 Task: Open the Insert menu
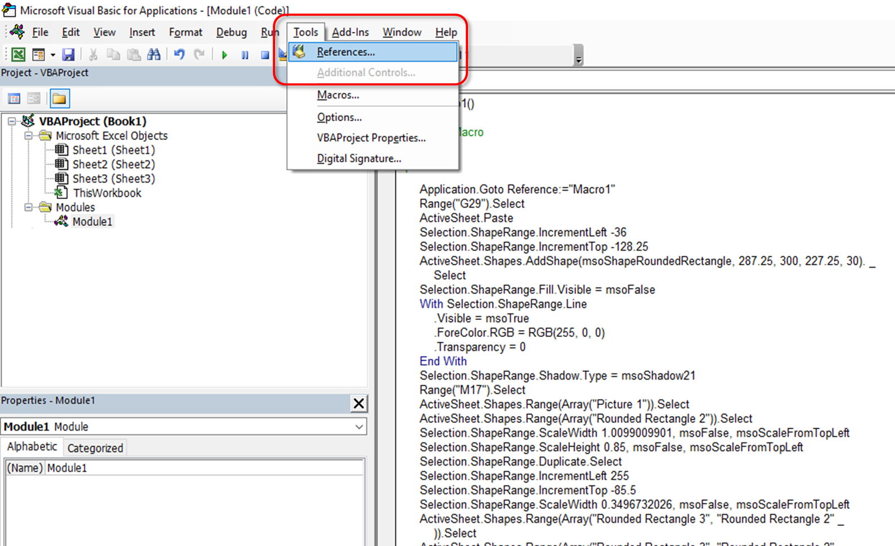(x=142, y=32)
